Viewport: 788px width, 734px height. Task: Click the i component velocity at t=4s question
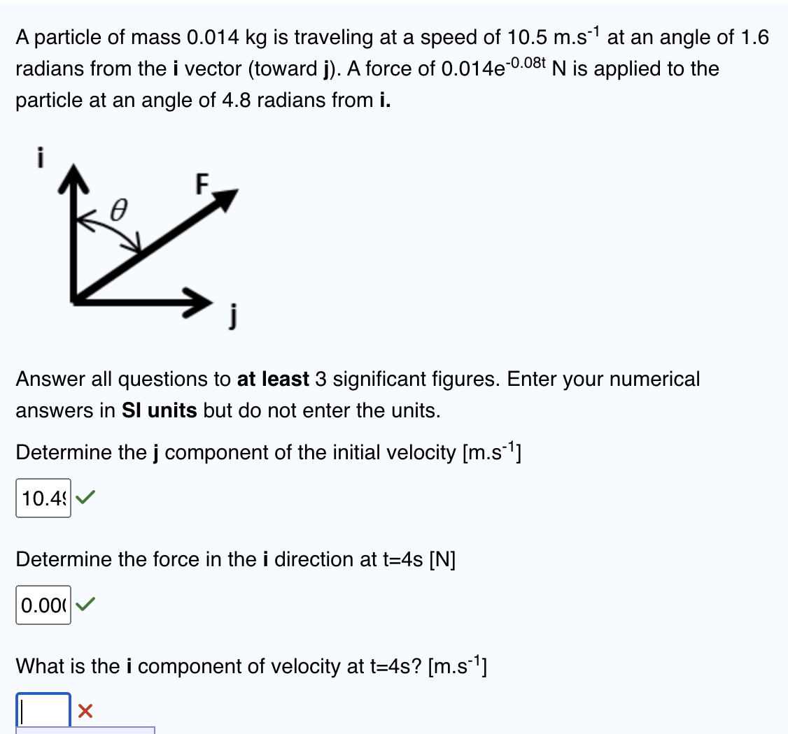pyautogui.click(x=245, y=666)
